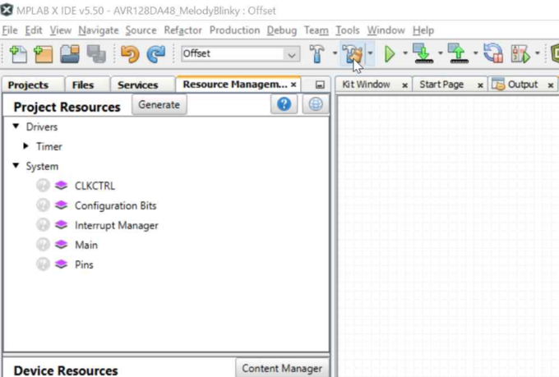The width and height of the screenshot is (559, 377).
Task: Open the Navigate menu
Action: click(x=99, y=30)
